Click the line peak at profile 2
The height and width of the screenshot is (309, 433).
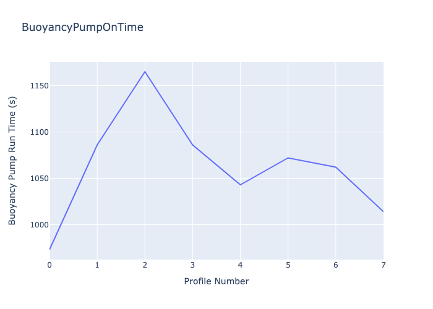(x=145, y=72)
